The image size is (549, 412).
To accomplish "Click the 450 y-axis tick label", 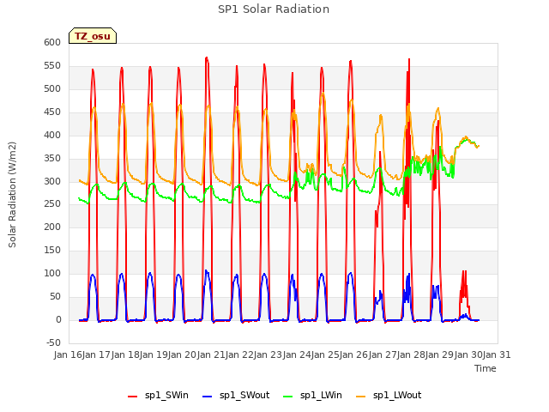I will click(x=52, y=112).
